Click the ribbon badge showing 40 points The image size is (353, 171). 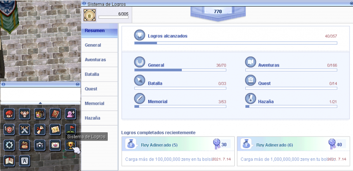pyautogui.click(x=332, y=144)
